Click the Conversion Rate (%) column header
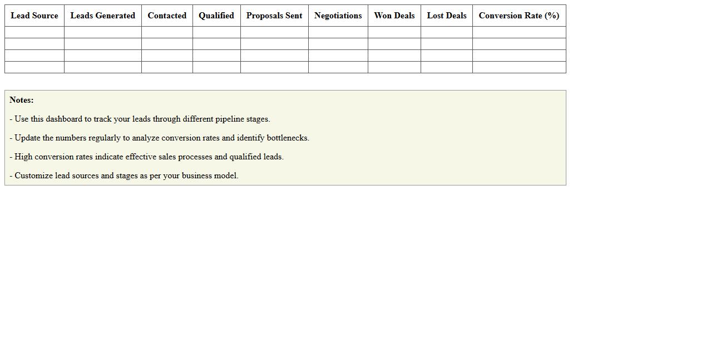Viewport: 711px width, 361px height. point(519,16)
